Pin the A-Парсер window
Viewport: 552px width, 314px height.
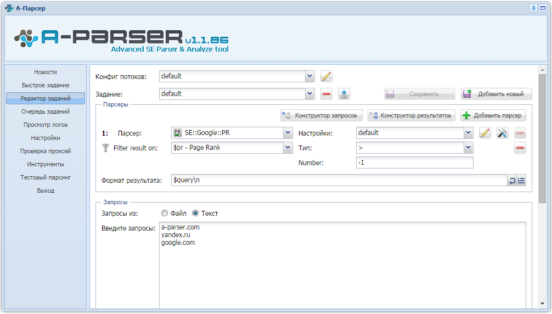coord(534,8)
